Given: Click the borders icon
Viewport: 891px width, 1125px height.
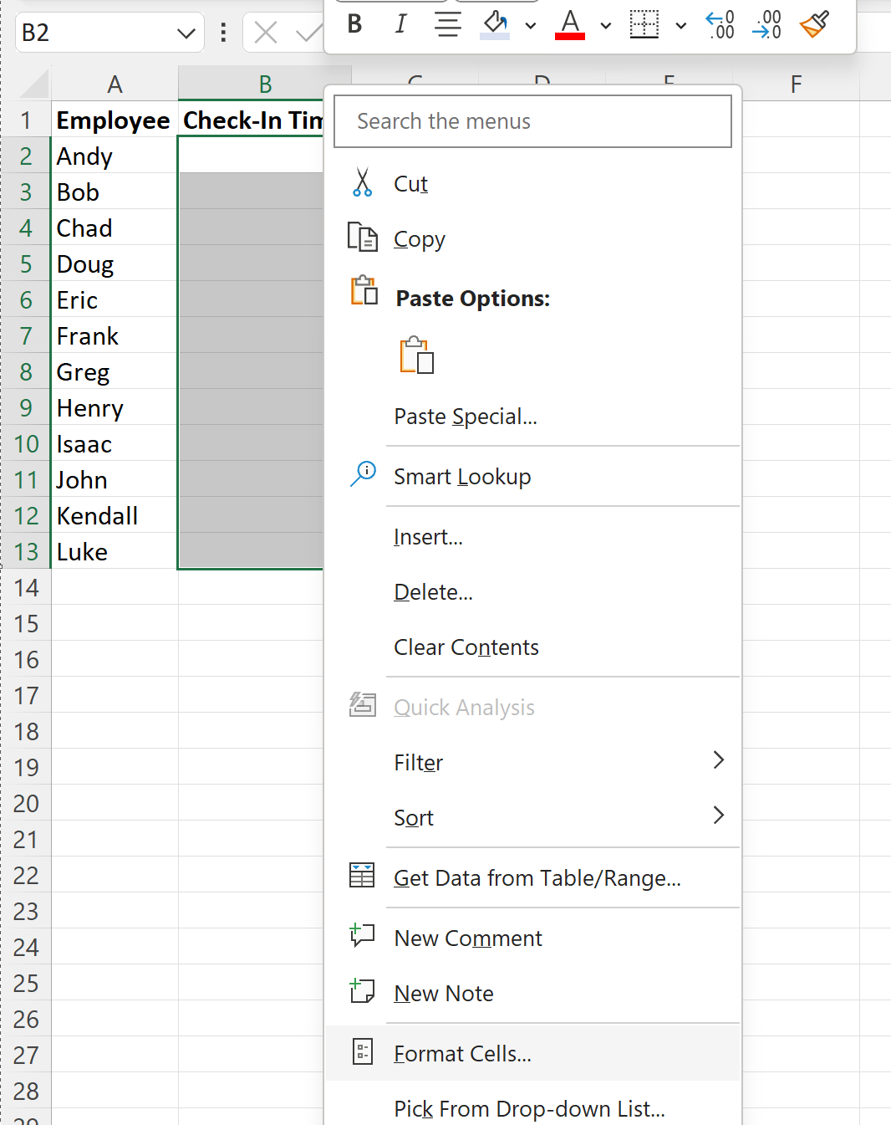Looking at the screenshot, I should (x=644, y=24).
